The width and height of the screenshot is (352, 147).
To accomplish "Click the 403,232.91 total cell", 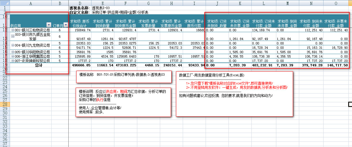I will [264, 65].
